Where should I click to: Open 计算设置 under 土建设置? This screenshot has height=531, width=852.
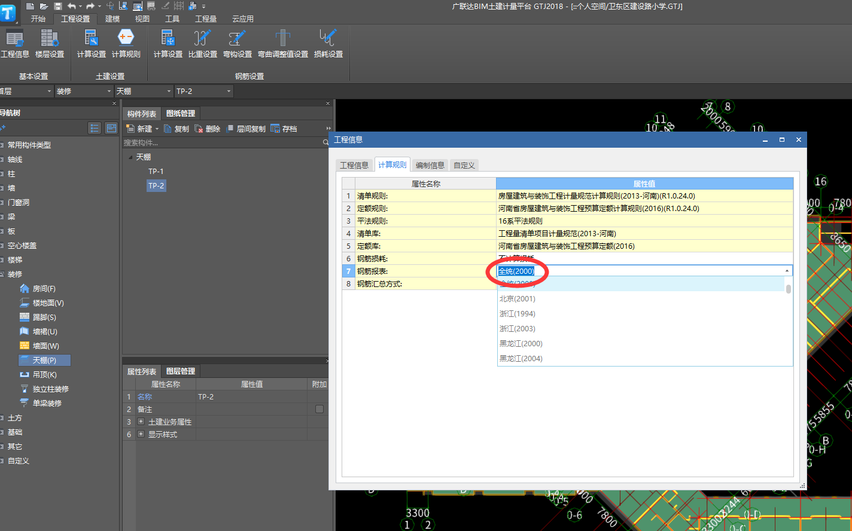coord(92,44)
